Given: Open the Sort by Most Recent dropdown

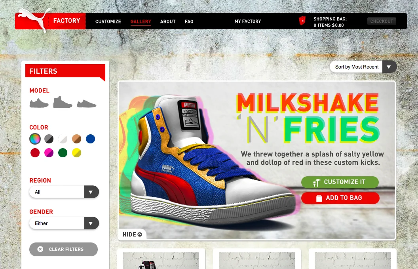Looking at the screenshot, I should [x=363, y=67].
